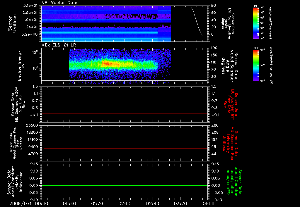The image size is (300, 207).
Task: Click the '110' scanner angle tick value
Action: tap(214, 62)
